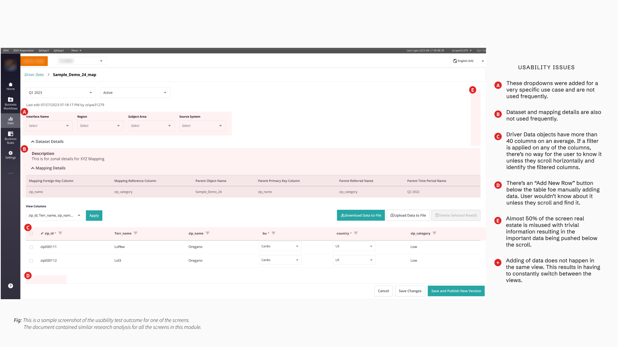The width and height of the screenshot is (618, 347).
Task: Open the English (US) language dropdown
Action: (469, 61)
